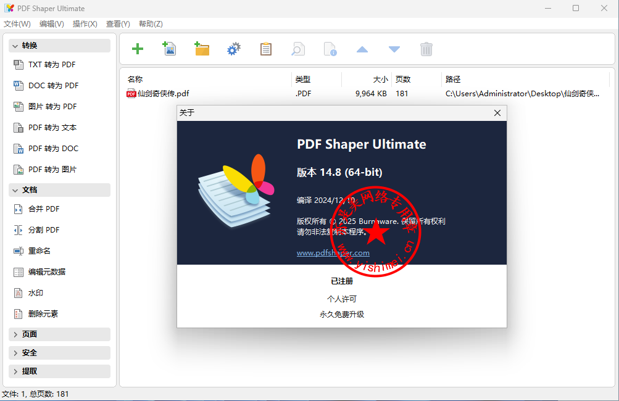Image resolution: width=619 pixels, height=401 pixels.
Task: Open the 文件(W) menu
Action: pos(17,24)
